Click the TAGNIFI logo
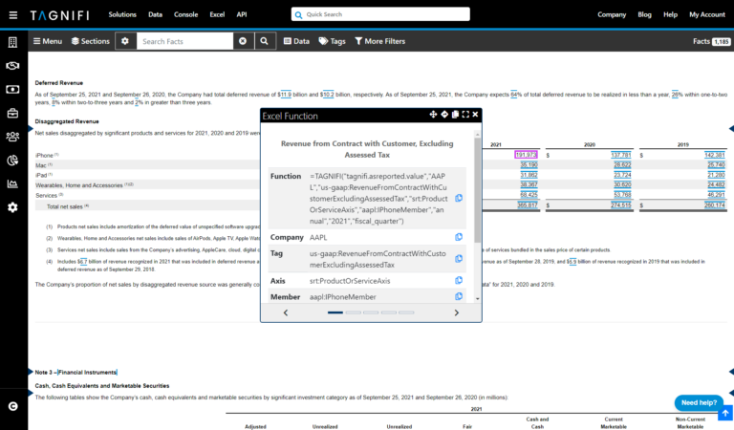 click(x=59, y=15)
